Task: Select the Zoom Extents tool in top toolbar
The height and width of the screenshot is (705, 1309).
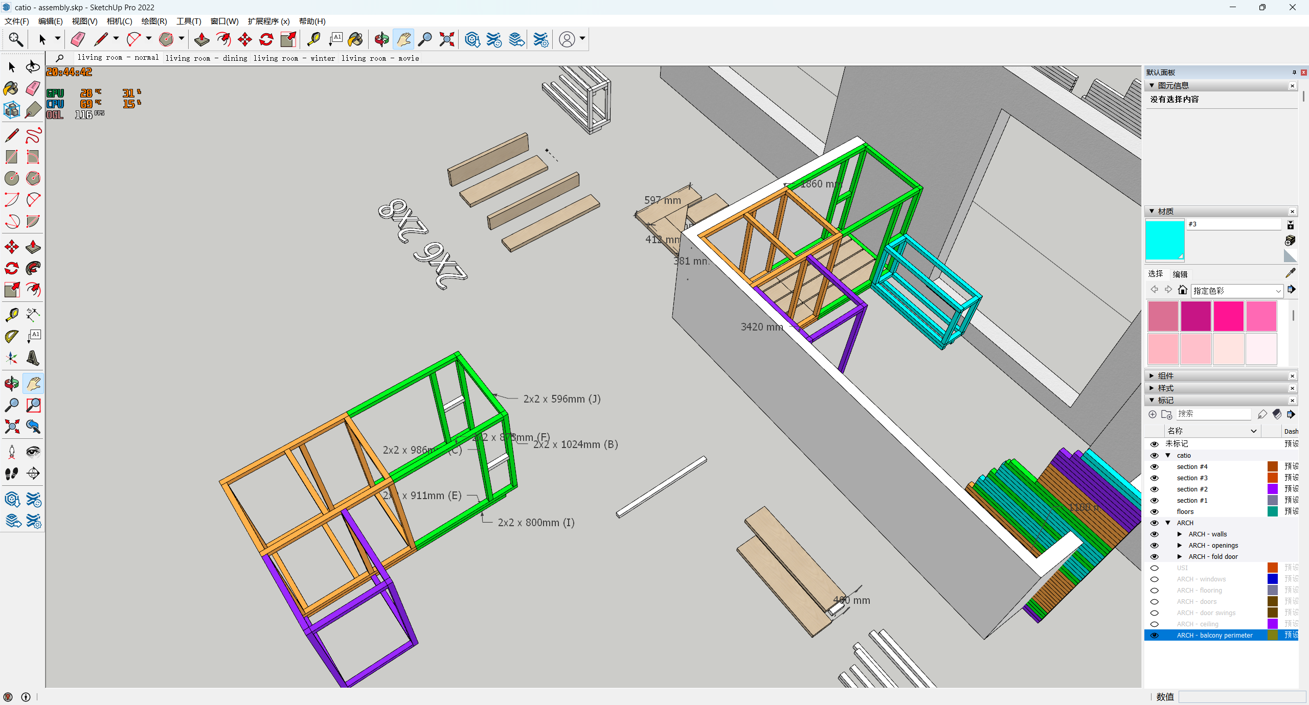Action: pyautogui.click(x=446, y=39)
